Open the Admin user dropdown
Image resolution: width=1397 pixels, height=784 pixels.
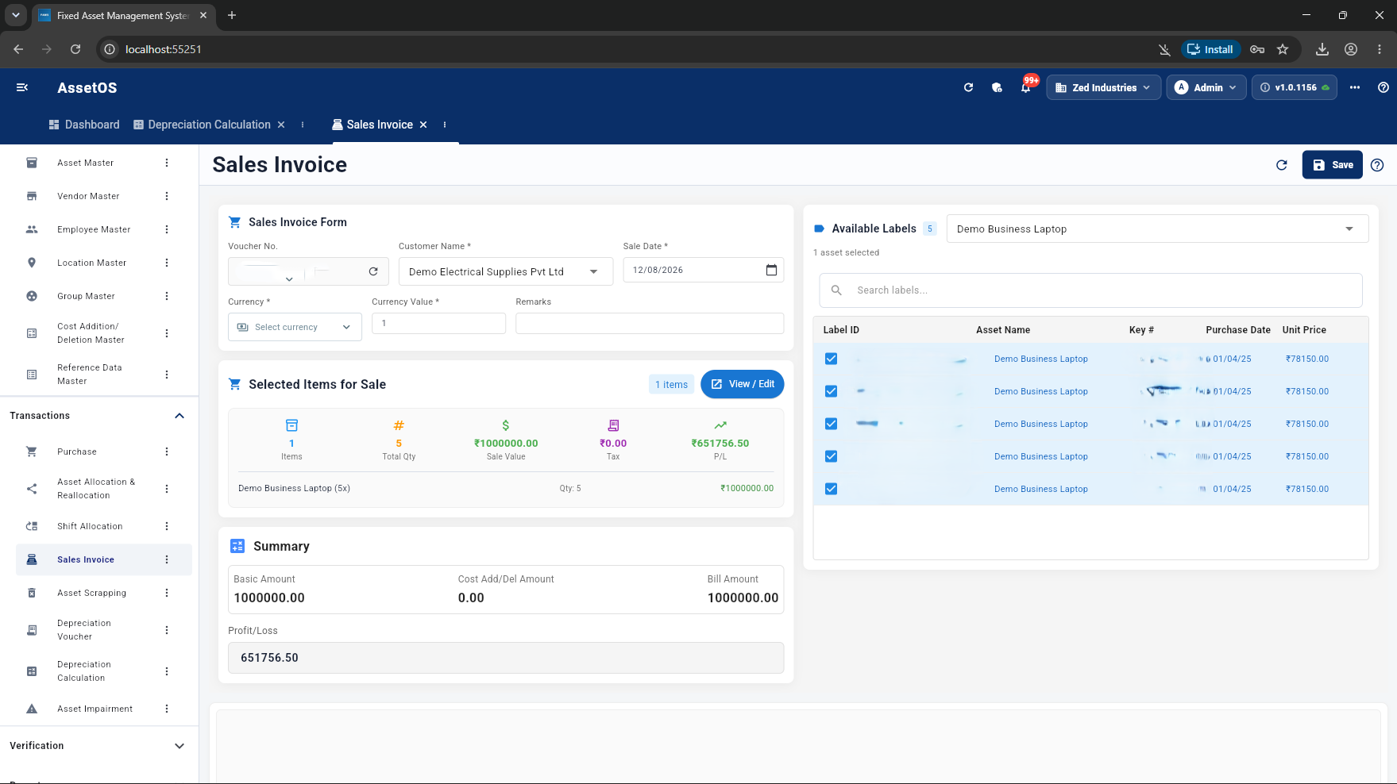click(1206, 87)
